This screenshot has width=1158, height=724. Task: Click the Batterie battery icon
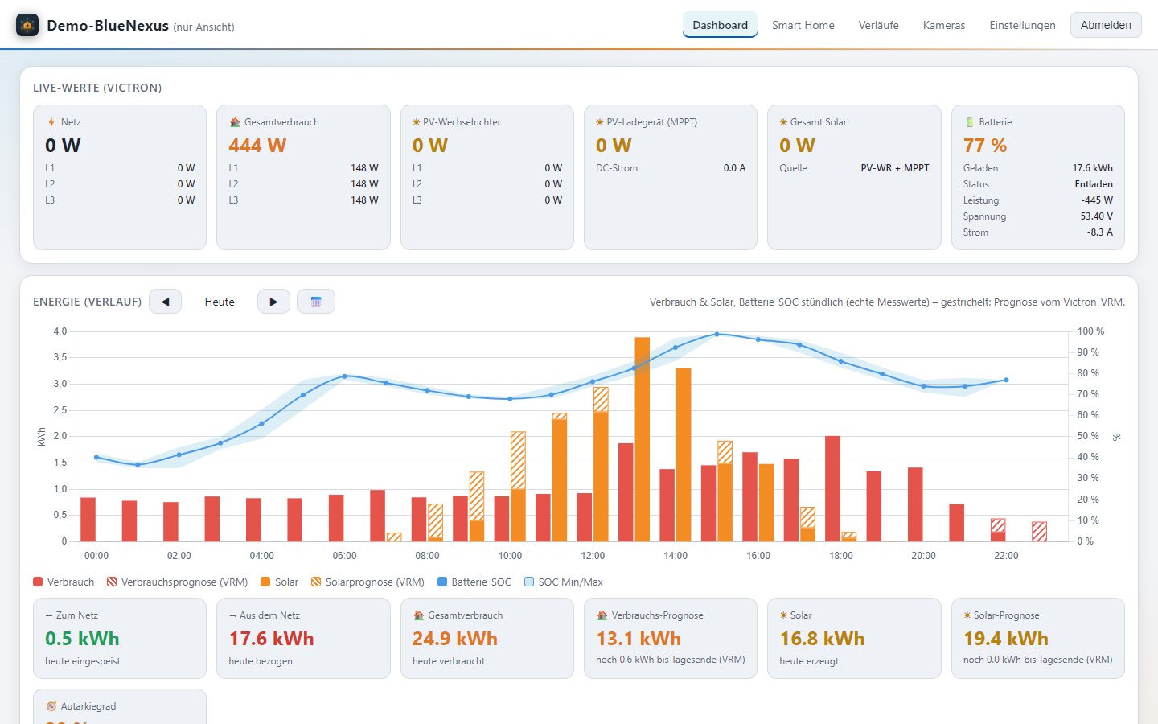tap(969, 122)
